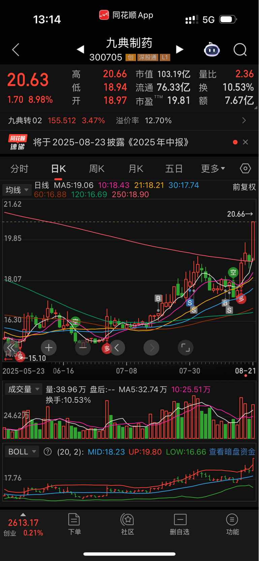Open fullscreen chart with expand icon

pos(186,348)
